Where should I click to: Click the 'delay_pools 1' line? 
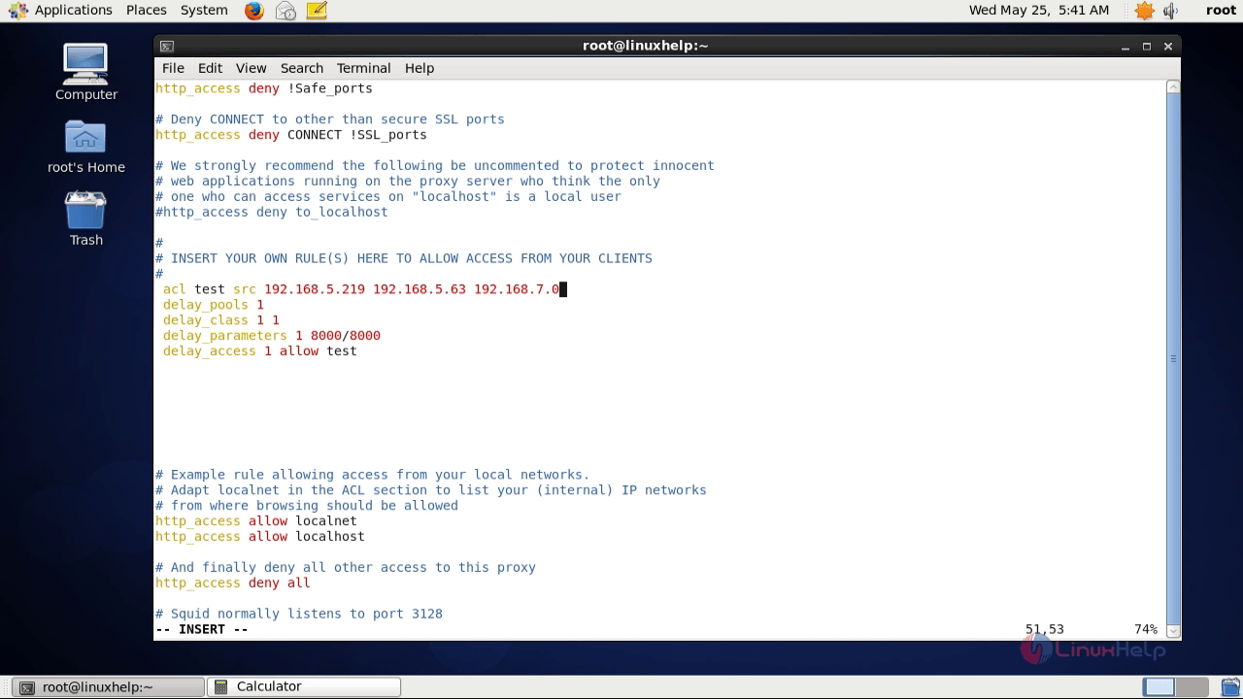(213, 305)
